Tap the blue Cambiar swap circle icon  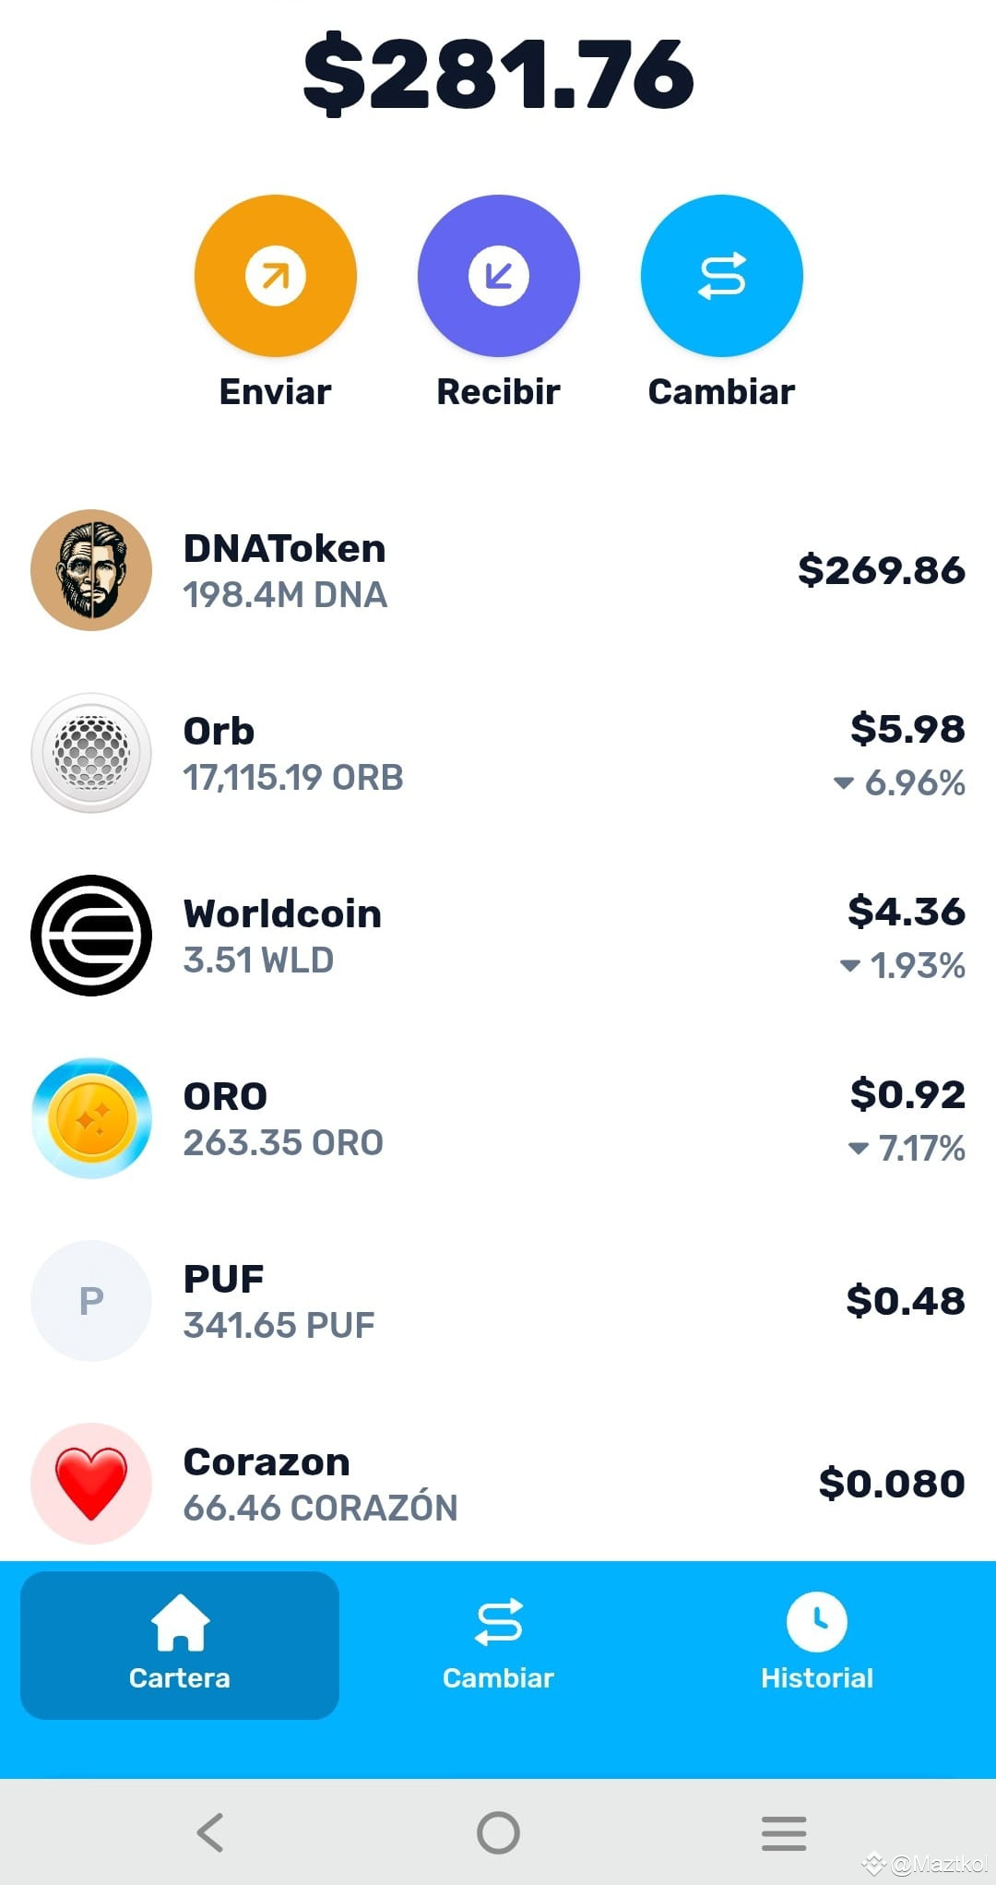pyautogui.click(x=721, y=276)
